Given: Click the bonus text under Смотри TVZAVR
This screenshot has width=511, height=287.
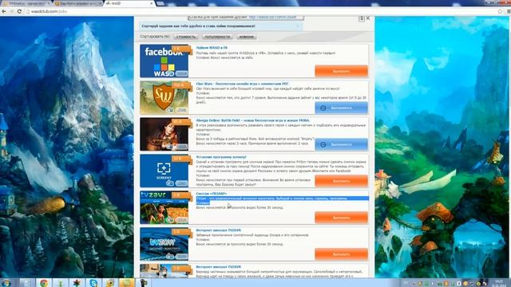Looking at the screenshot, I should (240, 207).
